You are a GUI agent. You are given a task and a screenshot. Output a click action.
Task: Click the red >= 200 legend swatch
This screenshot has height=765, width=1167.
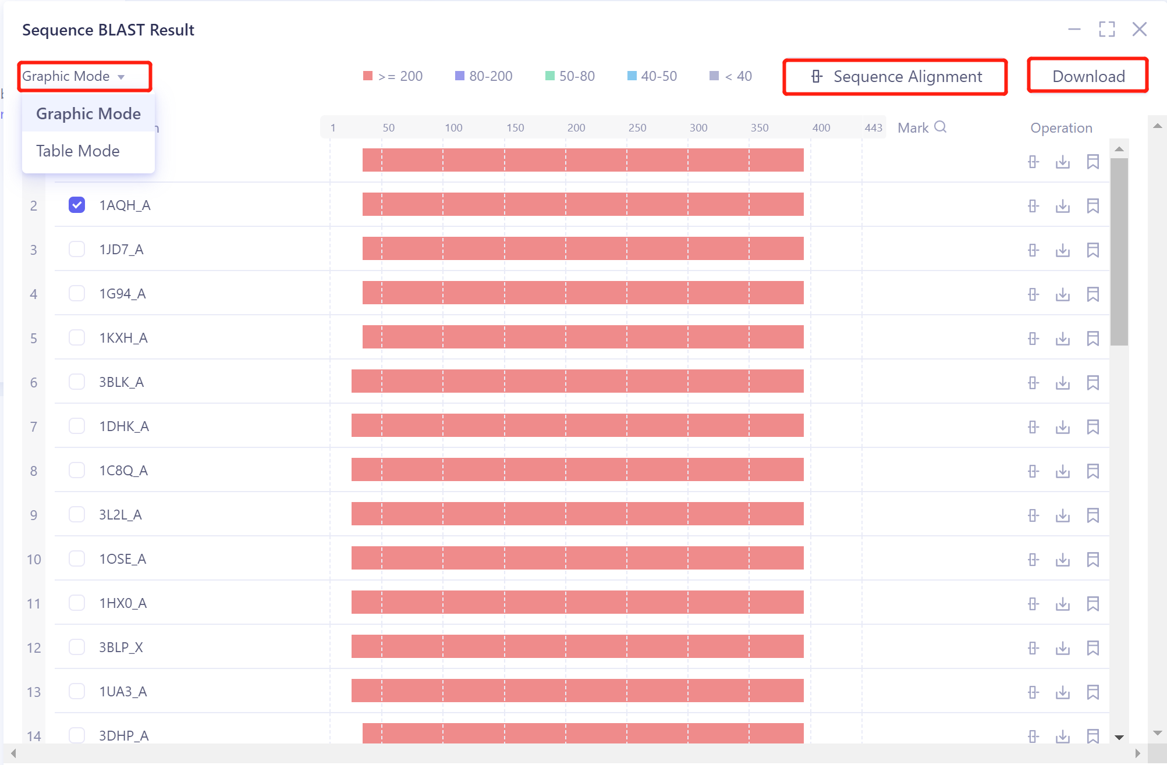pyautogui.click(x=368, y=76)
